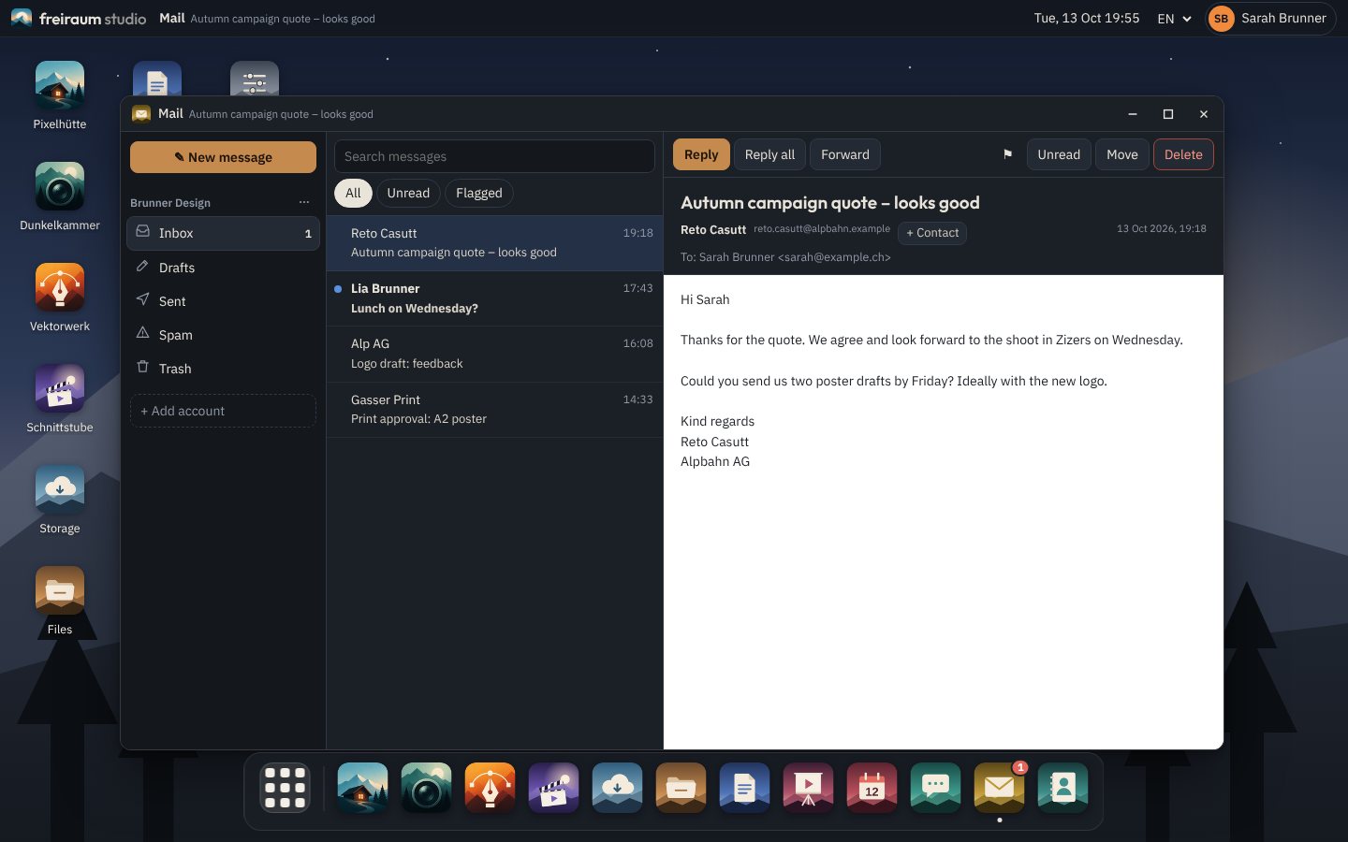The height and width of the screenshot is (842, 1348).
Task: Open the presentation app in the dock
Action: [808, 788]
